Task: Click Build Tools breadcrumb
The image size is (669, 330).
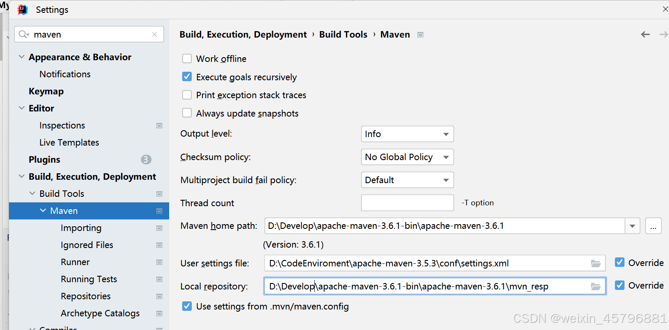Action: click(x=343, y=35)
